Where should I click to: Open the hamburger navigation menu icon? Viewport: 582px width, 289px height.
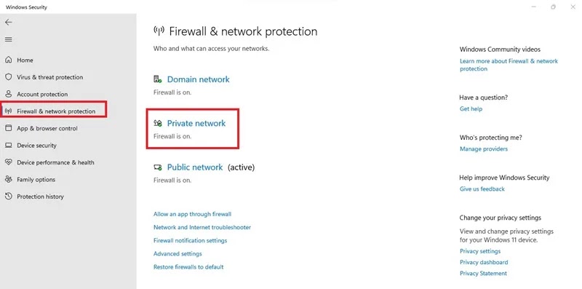click(8, 39)
